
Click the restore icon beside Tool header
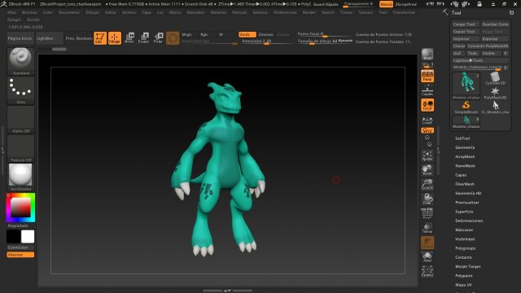[511, 13]
